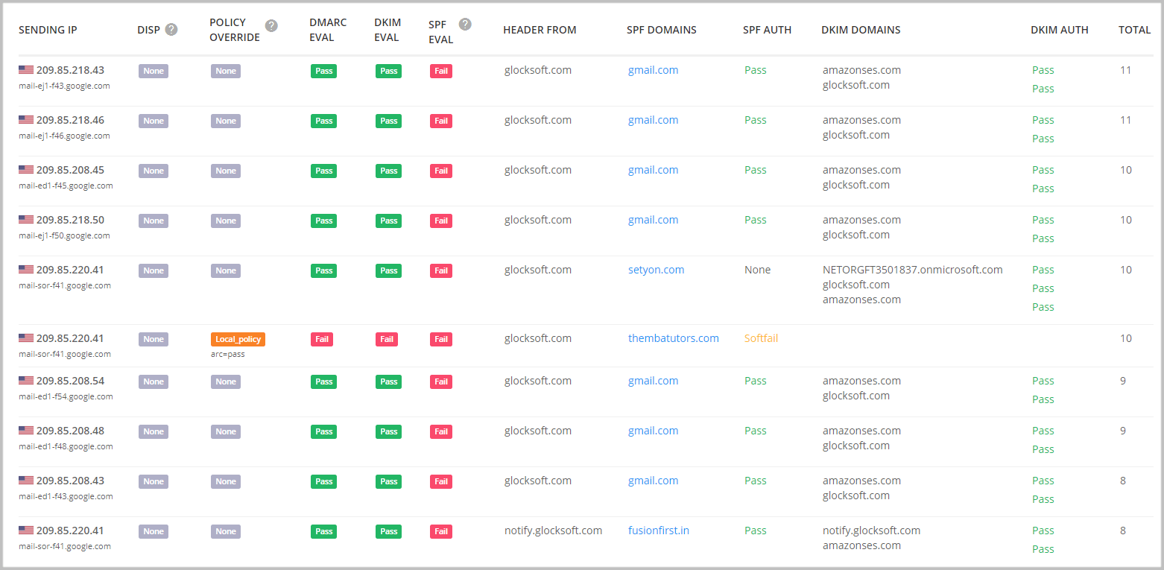Click US flag beside IP 209.85.208.54
The image size is (1164, 570).
[x=26, y=381]
